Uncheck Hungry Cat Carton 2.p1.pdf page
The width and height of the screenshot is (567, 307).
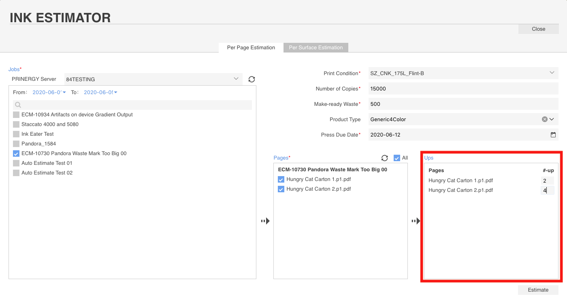[281, 189]
